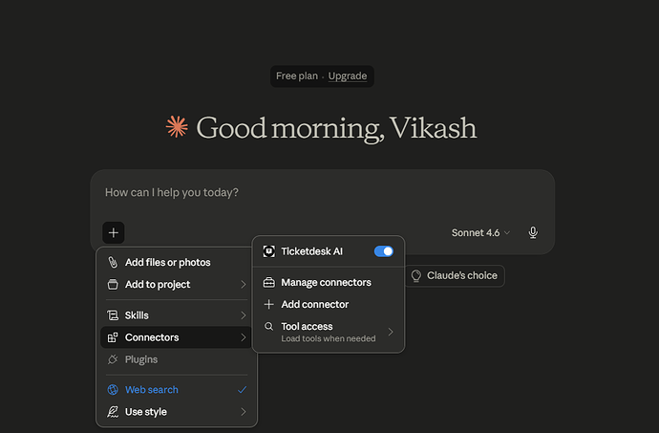Choose Add connector
659x433 pixels.
tap(329, 304)
